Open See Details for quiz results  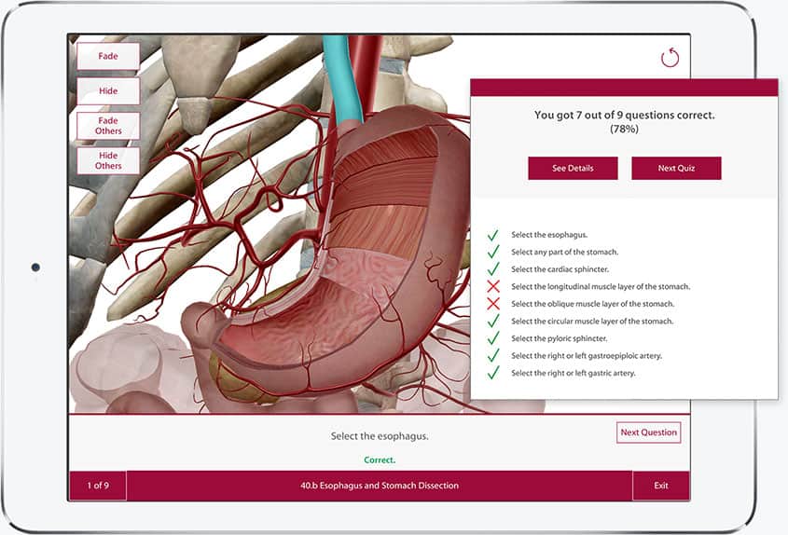573,169
